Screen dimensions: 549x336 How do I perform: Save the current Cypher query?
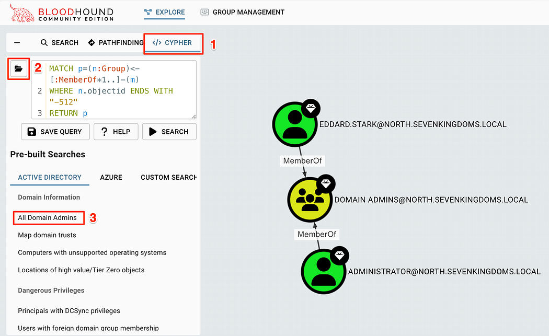tap(55, 132)
